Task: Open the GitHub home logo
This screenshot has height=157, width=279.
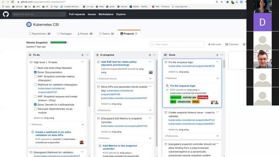Action: tap(6, 14)
